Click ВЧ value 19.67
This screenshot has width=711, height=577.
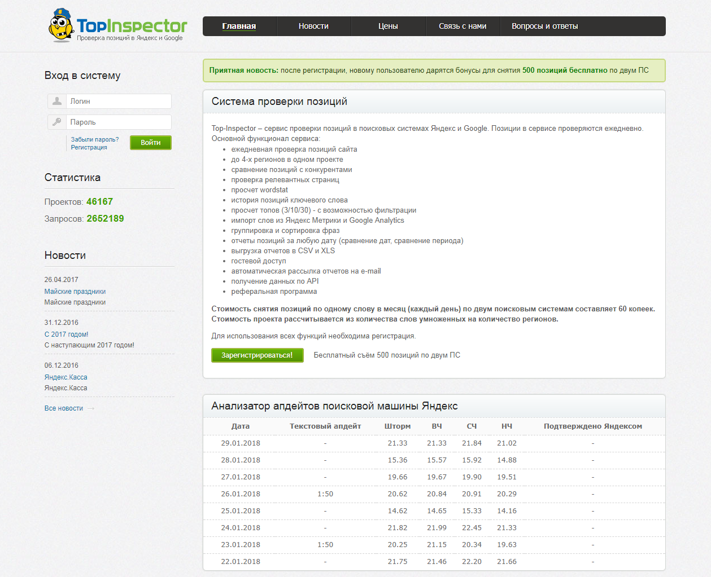pyautogui.click(x=437, y=477)
